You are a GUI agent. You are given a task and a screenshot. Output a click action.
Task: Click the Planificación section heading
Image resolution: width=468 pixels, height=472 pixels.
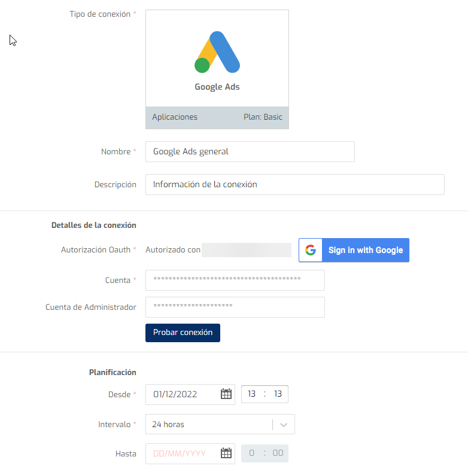tap(113, 372)
